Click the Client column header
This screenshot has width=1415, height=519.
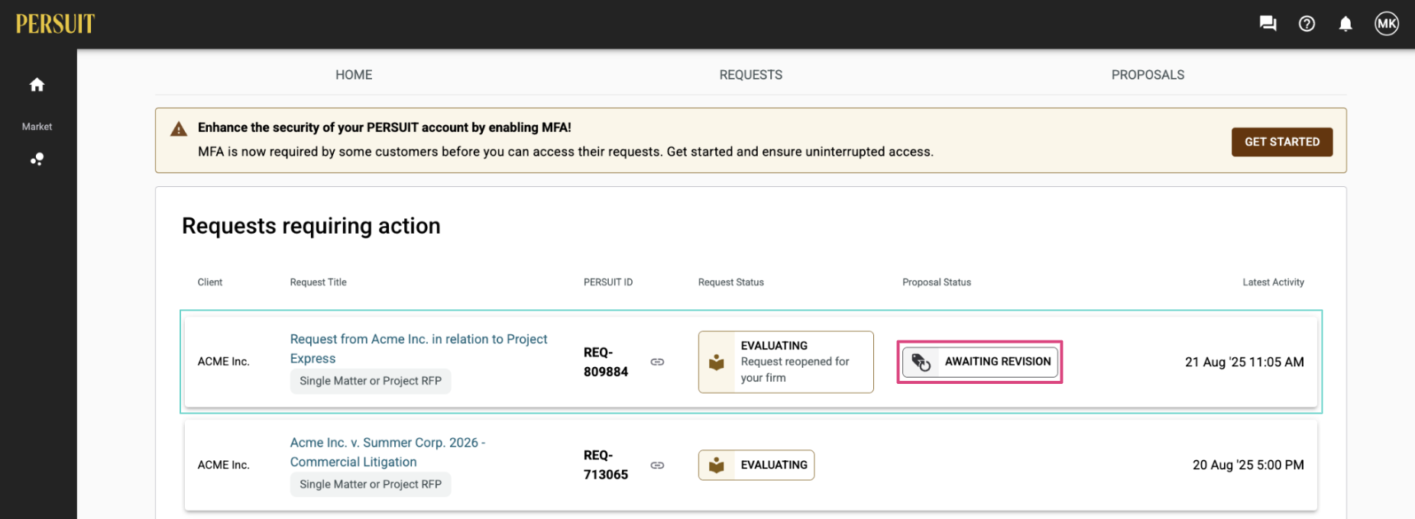[210, 282]
